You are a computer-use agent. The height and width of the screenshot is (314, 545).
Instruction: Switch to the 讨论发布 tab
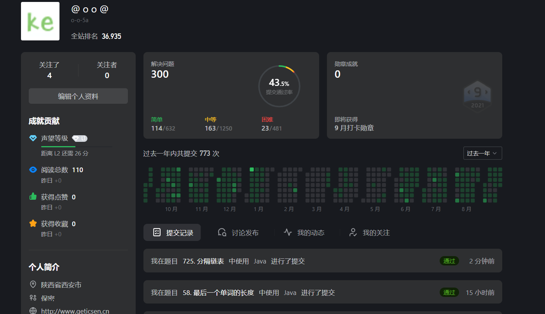tap(238, 232)
